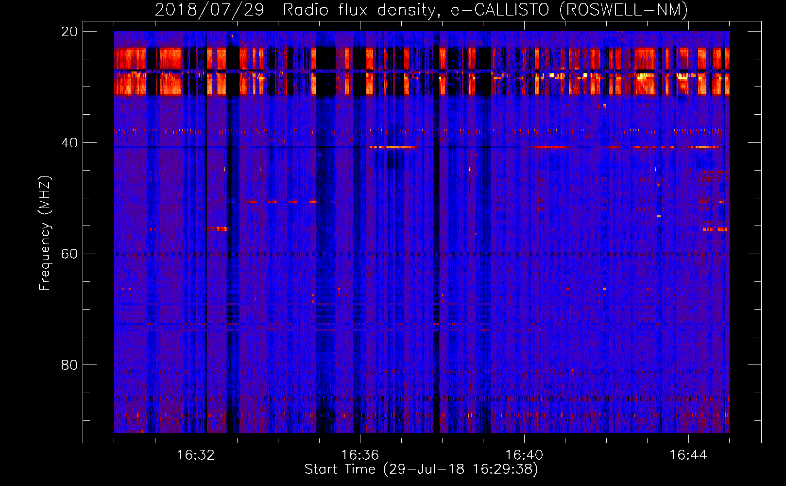Click the 80 frequency tick label

(69, 365)
